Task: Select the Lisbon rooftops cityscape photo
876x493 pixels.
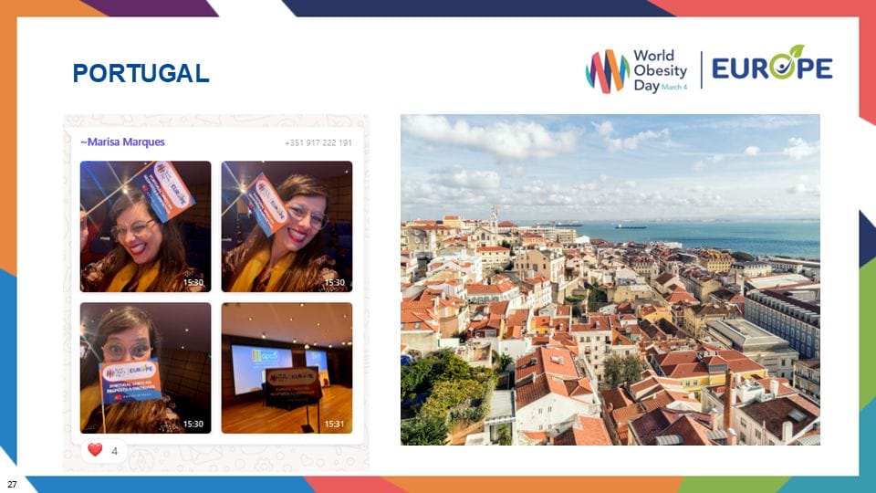Action: point(610,279)
